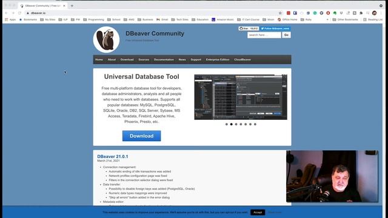This screenshot has height=218, width=388.
Task: Follow DBeaver on Twitter
Action: point(275,28)
